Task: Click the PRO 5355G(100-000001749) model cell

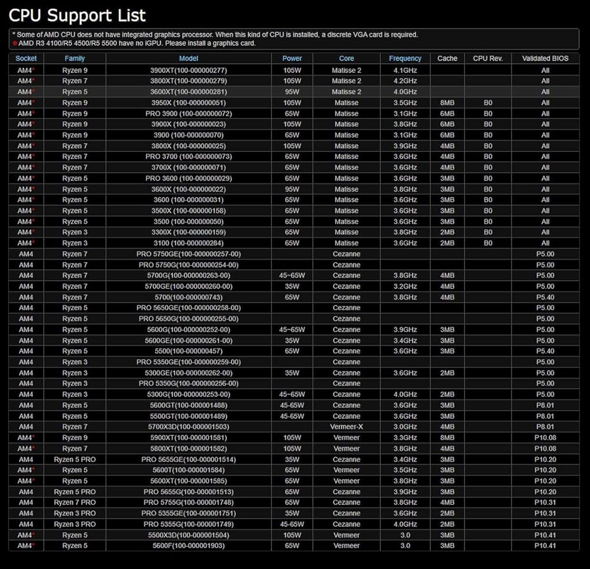Action: (x=188, y=524)
